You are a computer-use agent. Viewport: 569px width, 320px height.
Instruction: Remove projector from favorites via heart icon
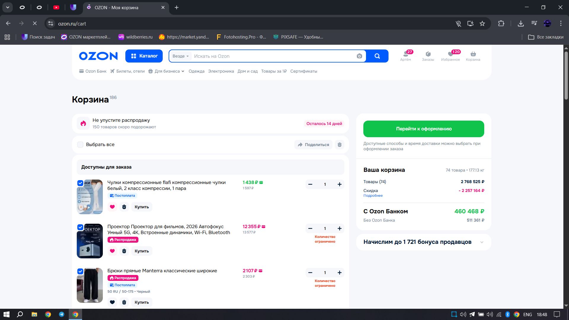tap(112, 251)
